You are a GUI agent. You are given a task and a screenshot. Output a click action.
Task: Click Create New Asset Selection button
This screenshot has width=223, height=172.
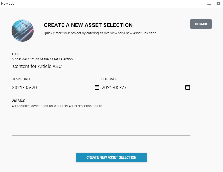pyautogui.click(x=111, y=157)
